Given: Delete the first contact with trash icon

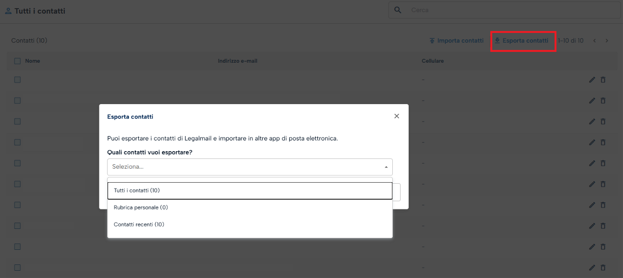Looking at the screenshot, I should (x=603, y=80).
